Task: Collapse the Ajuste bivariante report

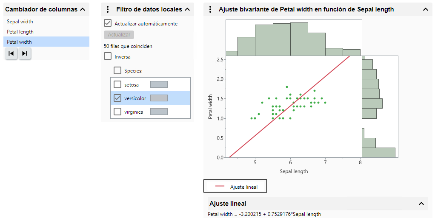Action: tap(425, 9)
